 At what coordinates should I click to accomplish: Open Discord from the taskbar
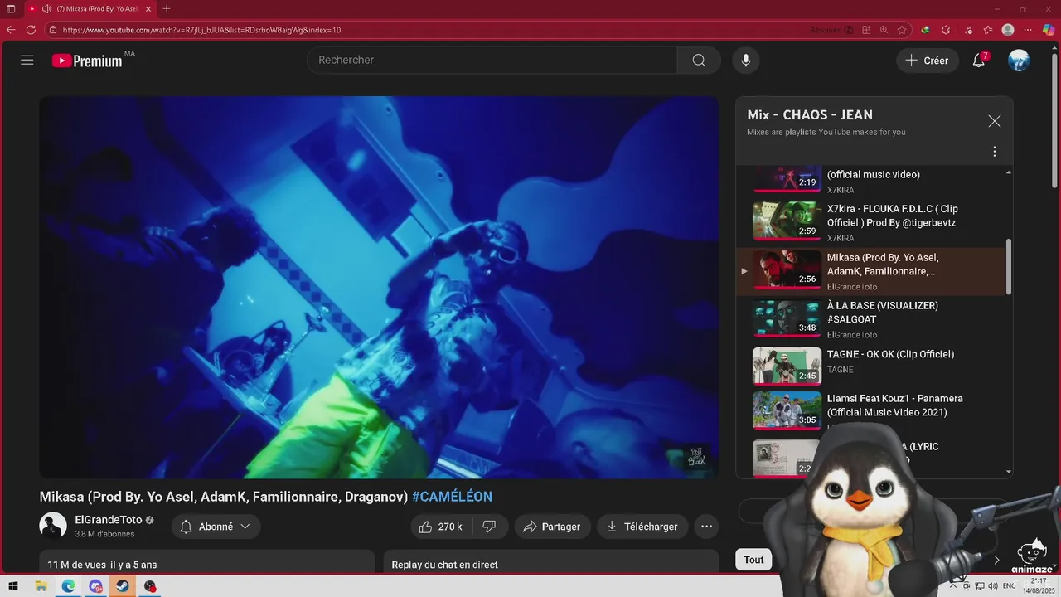(x=95, y=586)
